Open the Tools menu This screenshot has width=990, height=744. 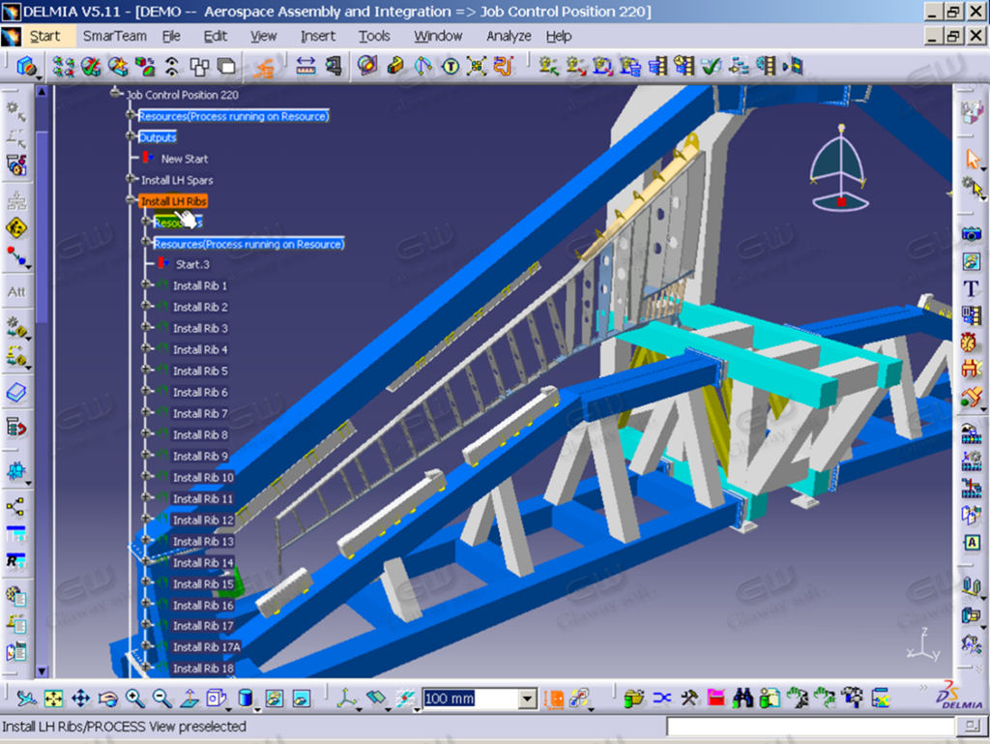pos(374,36)
